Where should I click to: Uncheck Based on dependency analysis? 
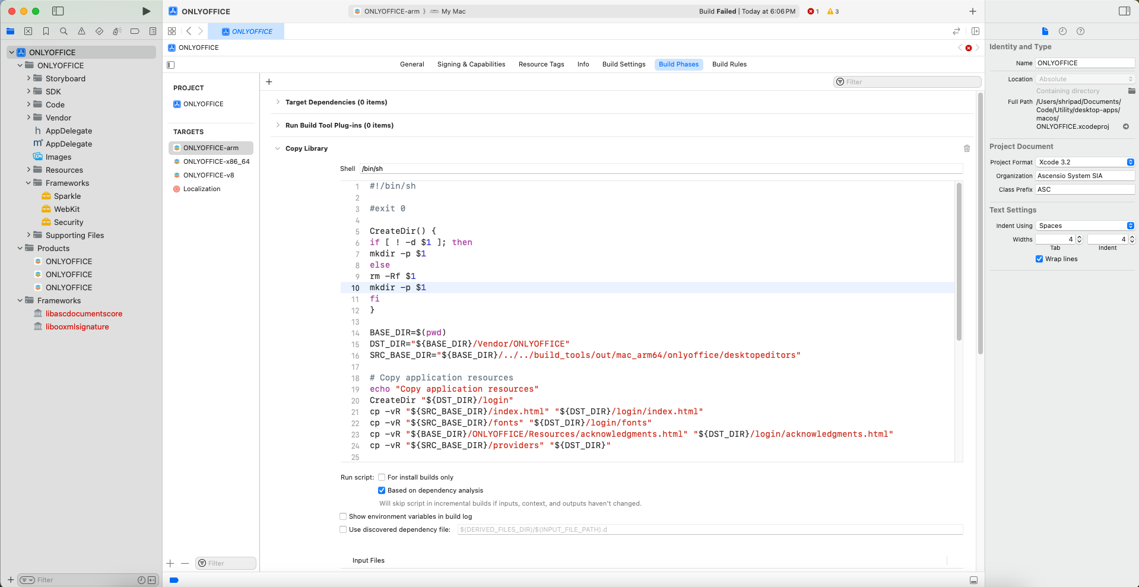(x=382, y=490)
